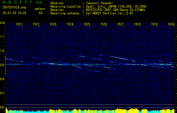Screen dimensions: 177x113
Task: Click the 0.7 kHz frequency label
Action: click(2, 93)
